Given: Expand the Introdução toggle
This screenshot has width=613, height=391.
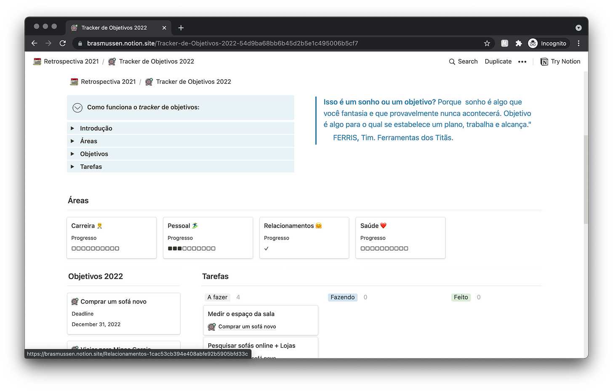Looking at the screenshot, I should pyautogui.click(x=72, y=128).
